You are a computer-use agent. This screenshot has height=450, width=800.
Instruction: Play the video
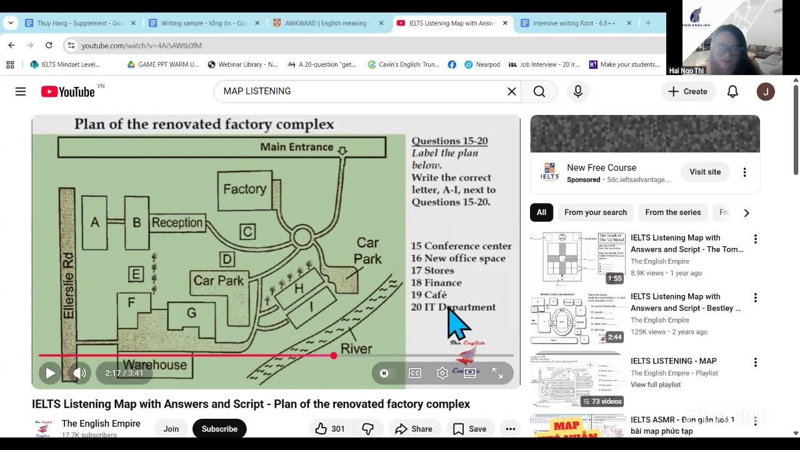(x=50, y=373)
